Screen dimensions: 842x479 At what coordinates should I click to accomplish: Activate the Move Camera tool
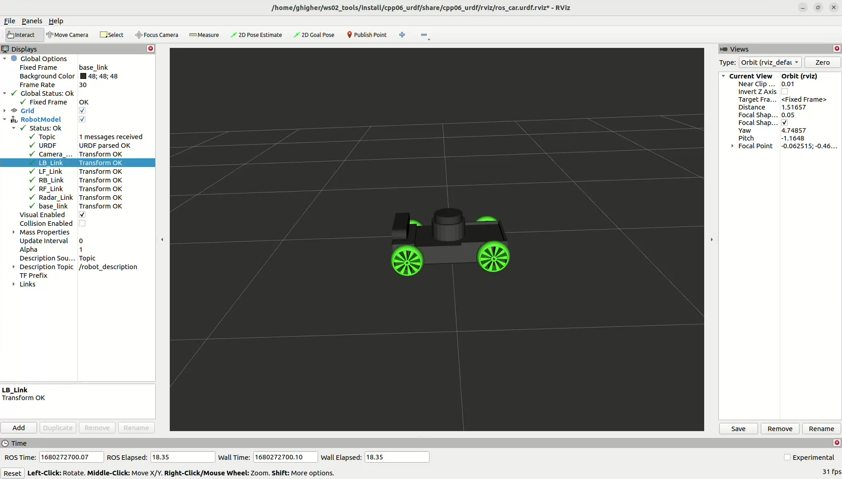click(x=67, y=35)
